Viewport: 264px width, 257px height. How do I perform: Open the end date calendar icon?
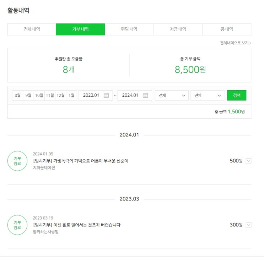(x=145, y=95)
